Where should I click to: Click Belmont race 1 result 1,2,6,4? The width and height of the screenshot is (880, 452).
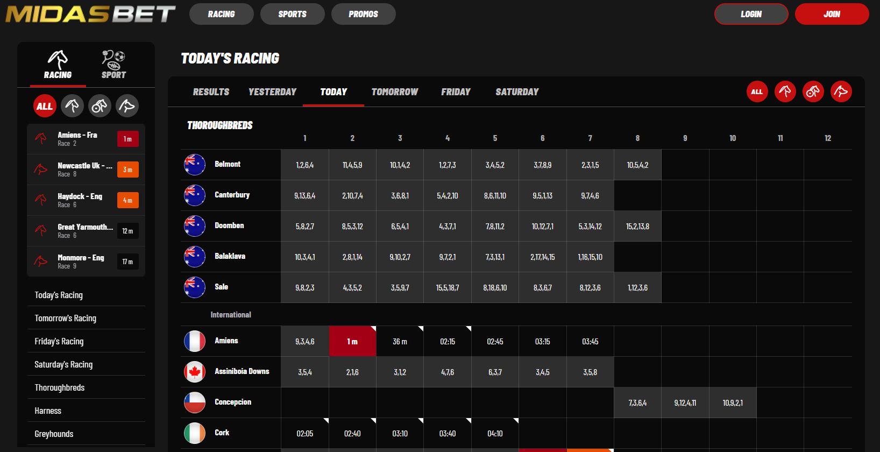coord(305,165)
